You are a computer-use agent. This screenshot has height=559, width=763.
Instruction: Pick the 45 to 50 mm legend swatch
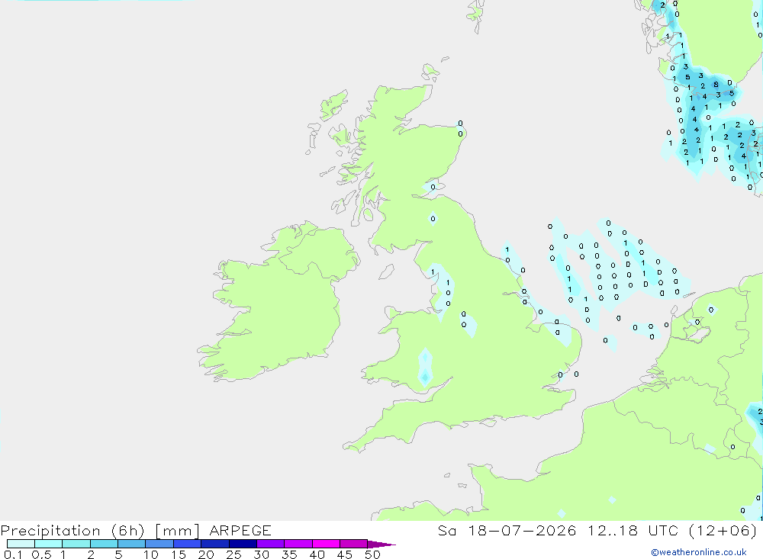(x=354, y=544)
